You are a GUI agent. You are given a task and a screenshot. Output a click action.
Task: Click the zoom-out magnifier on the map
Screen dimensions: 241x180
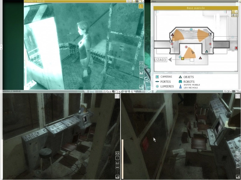[x=236, y=15]
